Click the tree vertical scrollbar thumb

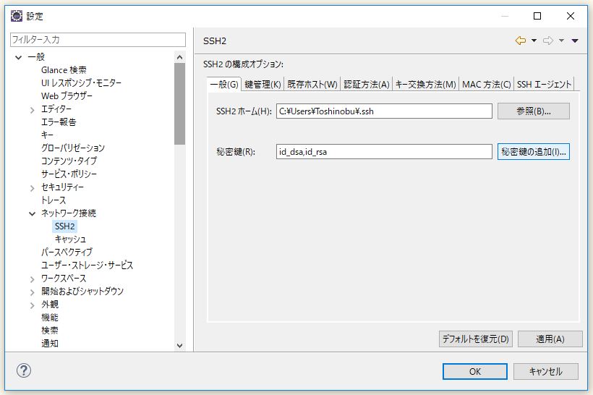(179, 104)
